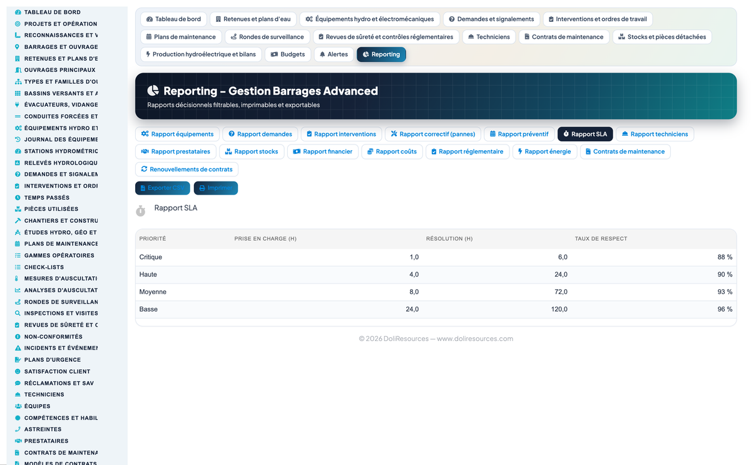
Task: Open Équipements hydro et électromécaniques tab
Action: tap(370, 19)
